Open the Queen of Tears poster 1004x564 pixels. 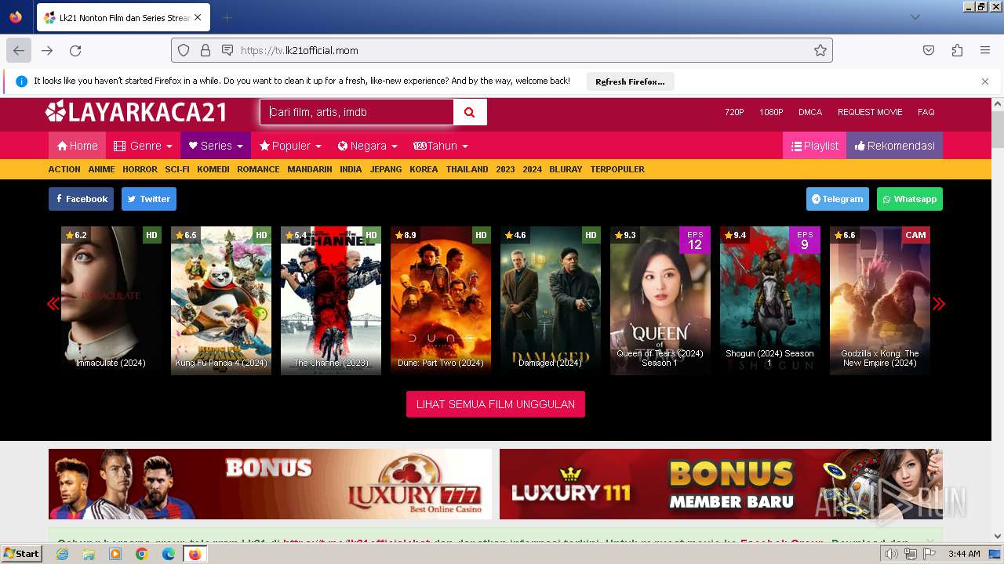(x=660, y=301)
